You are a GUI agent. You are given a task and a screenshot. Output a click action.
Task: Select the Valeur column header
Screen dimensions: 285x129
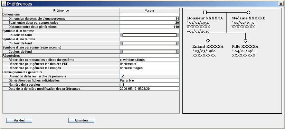[150, 11]
